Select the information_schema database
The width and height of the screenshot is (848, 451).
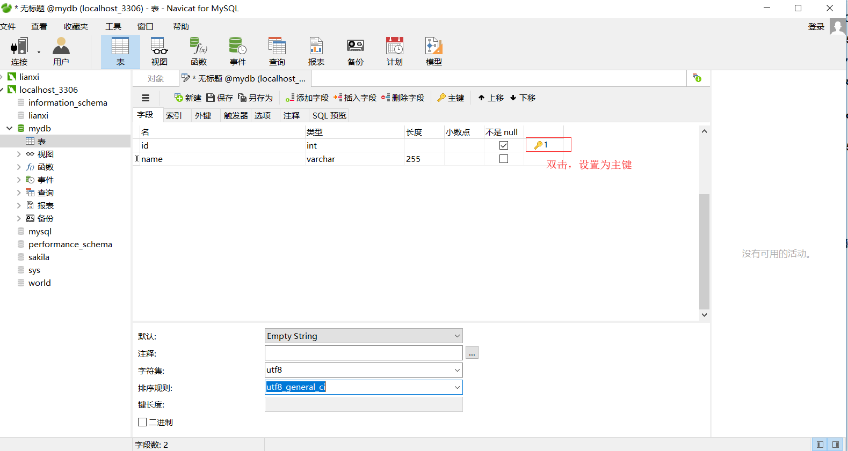[68, 102]
